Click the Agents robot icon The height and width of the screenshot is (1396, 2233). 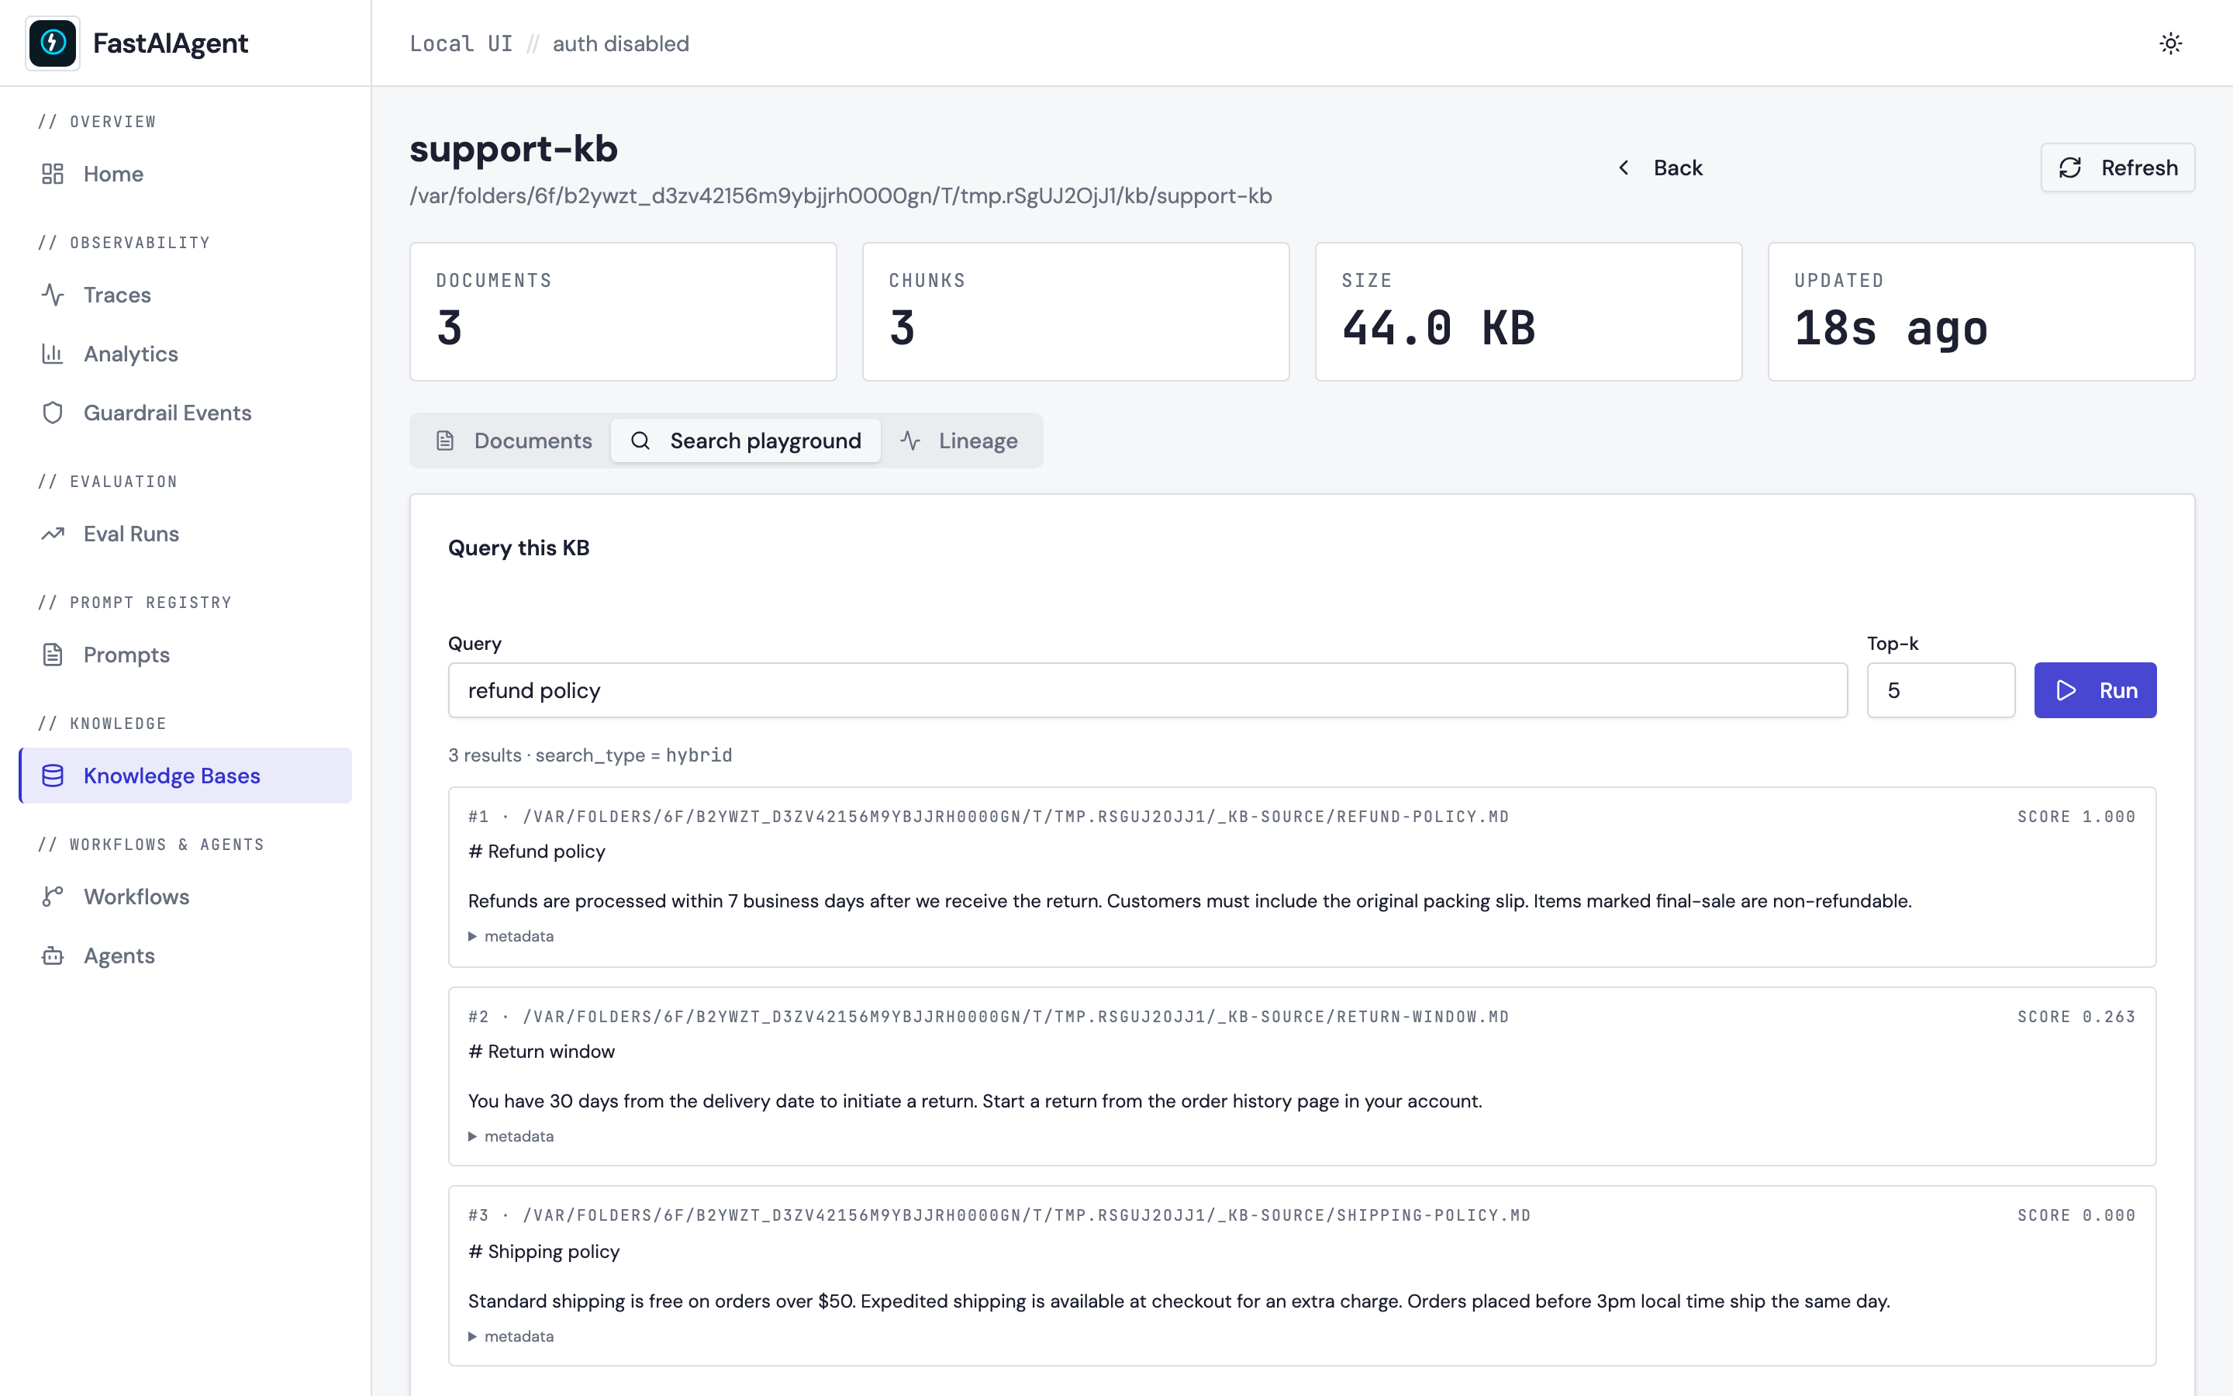[x=53, y=955]
